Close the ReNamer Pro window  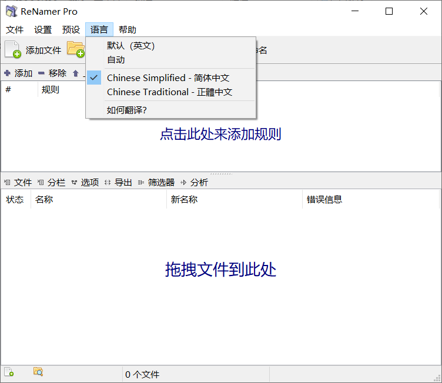point(423,11)
